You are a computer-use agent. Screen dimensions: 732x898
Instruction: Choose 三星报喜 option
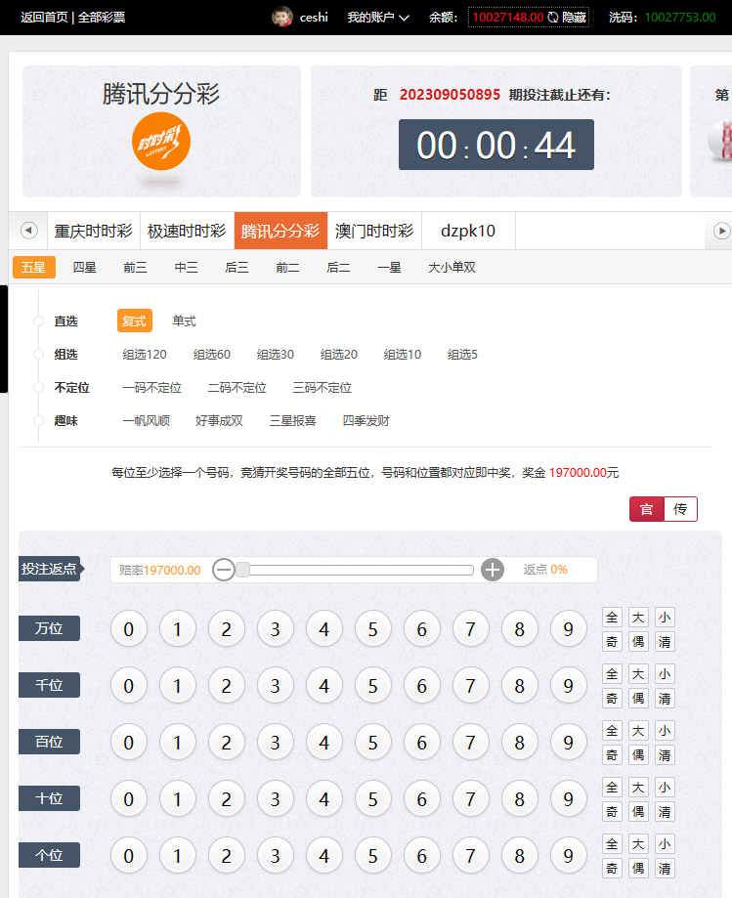[292, 421]
